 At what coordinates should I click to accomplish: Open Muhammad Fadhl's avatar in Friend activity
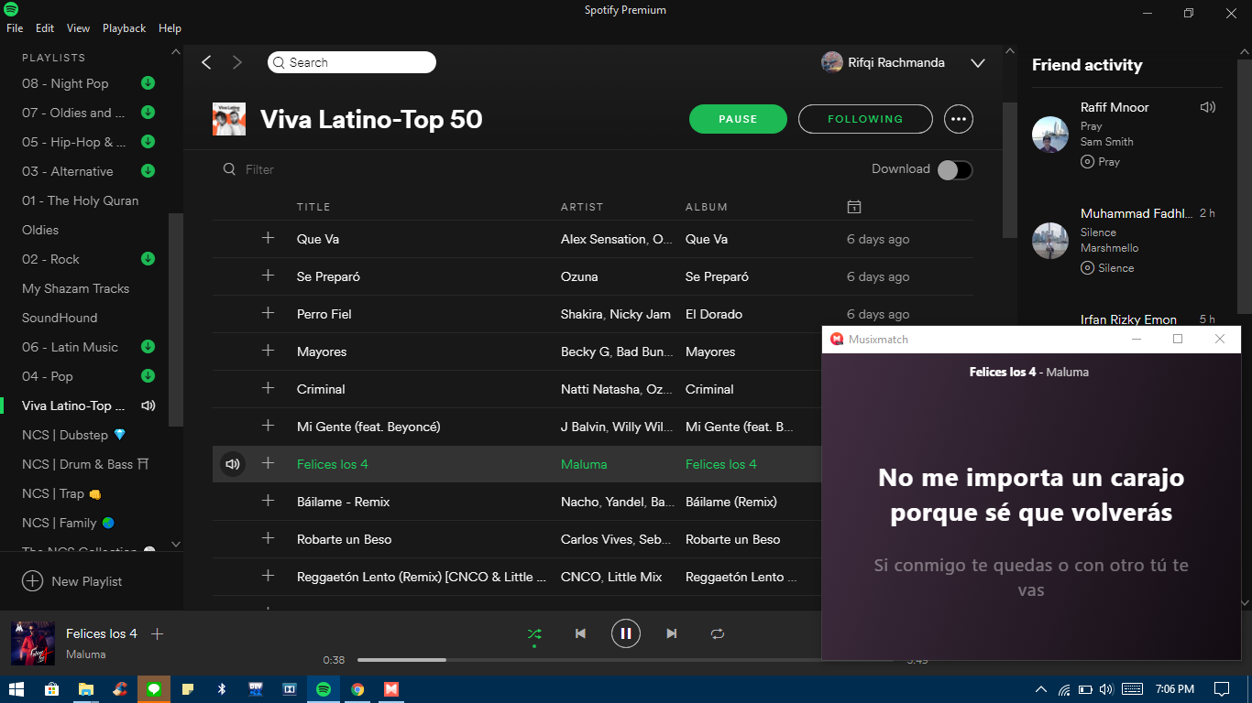[x=1050, y=241]
